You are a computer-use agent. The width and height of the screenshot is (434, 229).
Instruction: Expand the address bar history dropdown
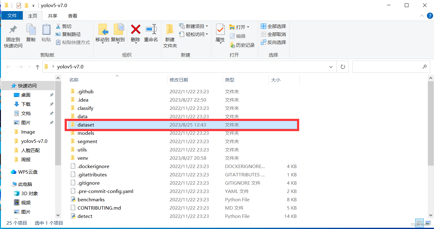point(331,67)
